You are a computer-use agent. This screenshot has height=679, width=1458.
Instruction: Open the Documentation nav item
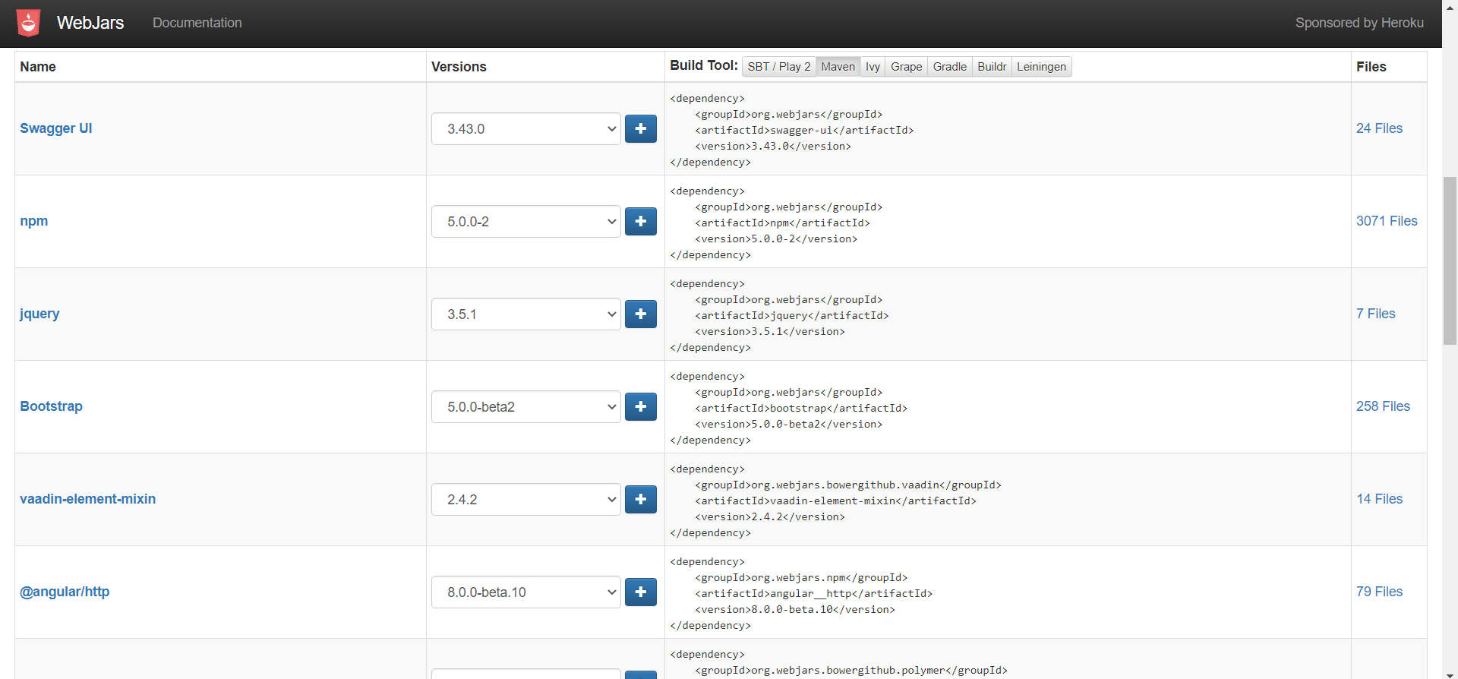click(x=197, y=23)
